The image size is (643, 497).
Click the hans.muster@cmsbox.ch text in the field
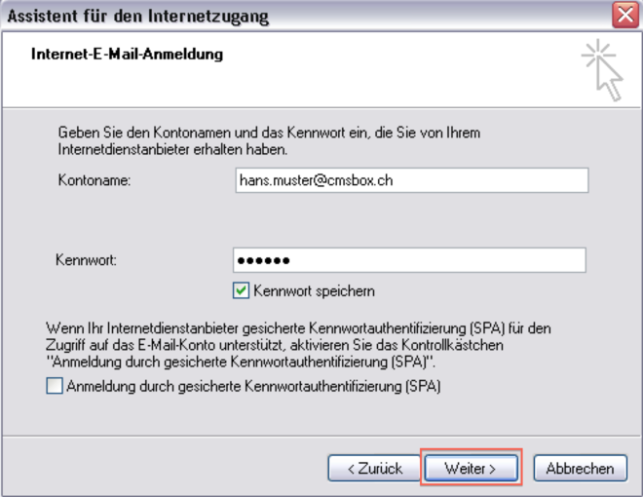(316, 180)
